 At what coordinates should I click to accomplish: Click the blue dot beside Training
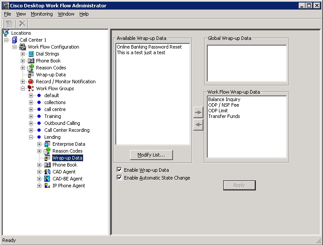[39, 116]
